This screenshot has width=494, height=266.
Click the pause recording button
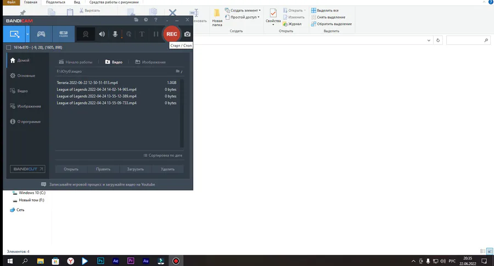pos(156,34)
